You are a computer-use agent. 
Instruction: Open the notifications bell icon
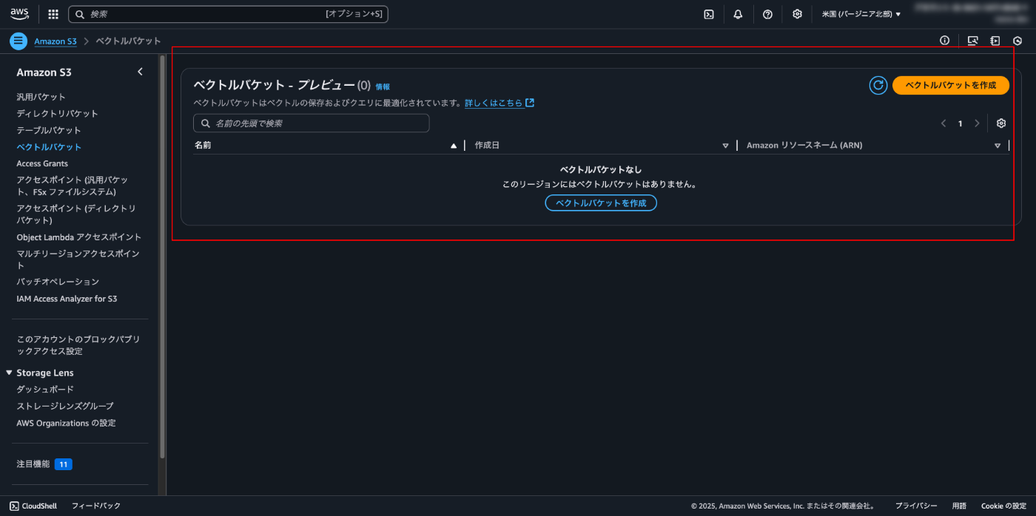(738, 14)
